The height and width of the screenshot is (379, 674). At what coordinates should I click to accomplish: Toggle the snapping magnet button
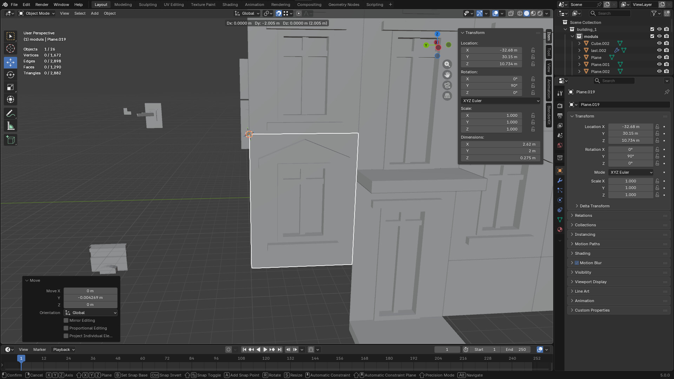pos(278,13)
